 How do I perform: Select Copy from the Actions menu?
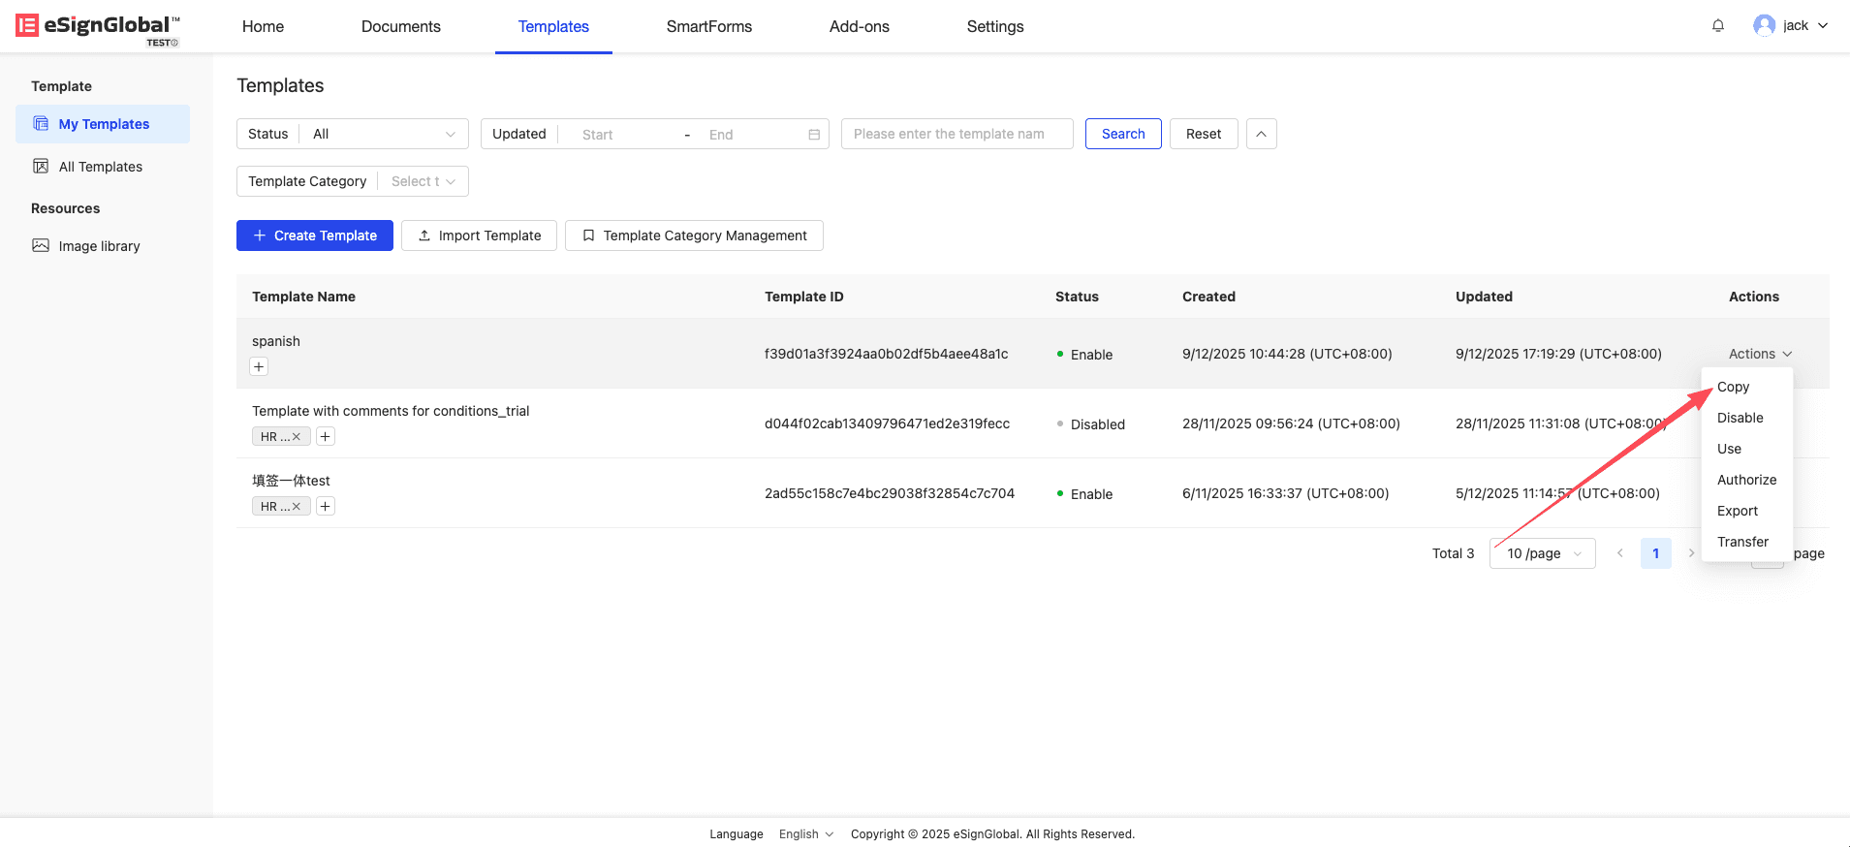pos(1733,387)
